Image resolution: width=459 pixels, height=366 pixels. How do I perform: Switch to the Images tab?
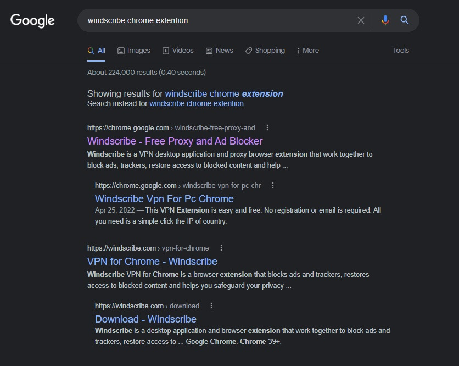pos(134,51)
